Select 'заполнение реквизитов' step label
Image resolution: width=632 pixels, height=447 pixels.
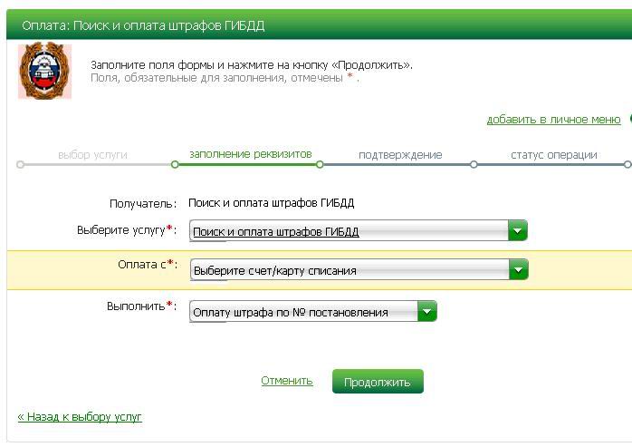[x=250, y=154]
